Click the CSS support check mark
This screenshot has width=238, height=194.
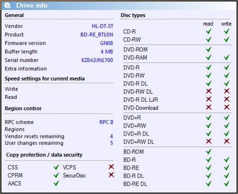[56, 167]
